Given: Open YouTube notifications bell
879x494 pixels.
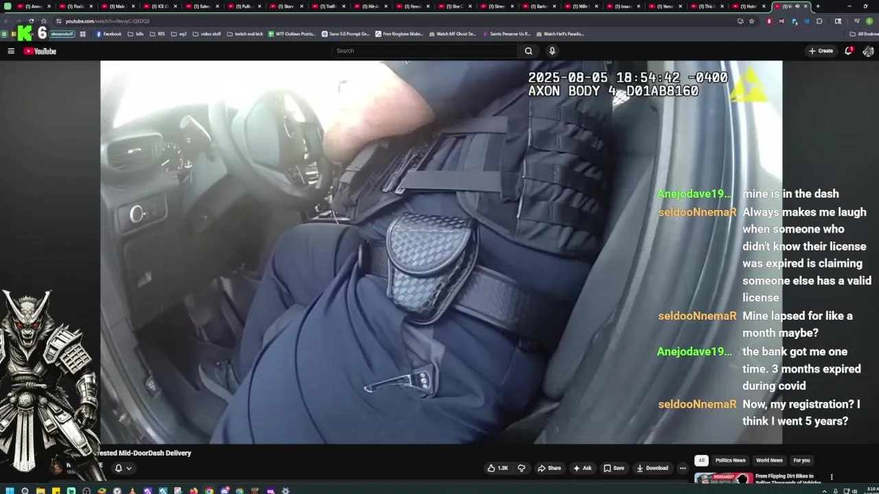Looking at the screenshot, I should pos(849,51).
